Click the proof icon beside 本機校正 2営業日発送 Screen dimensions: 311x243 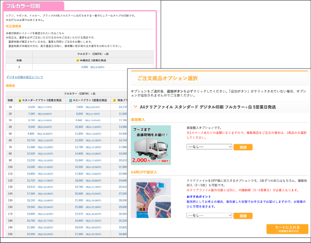tap(77, 60)
